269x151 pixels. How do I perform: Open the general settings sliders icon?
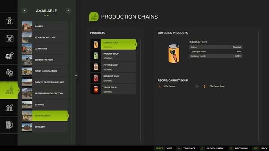coord(9,125)
